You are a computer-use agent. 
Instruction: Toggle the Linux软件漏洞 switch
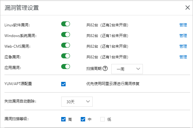click(66, 24)
